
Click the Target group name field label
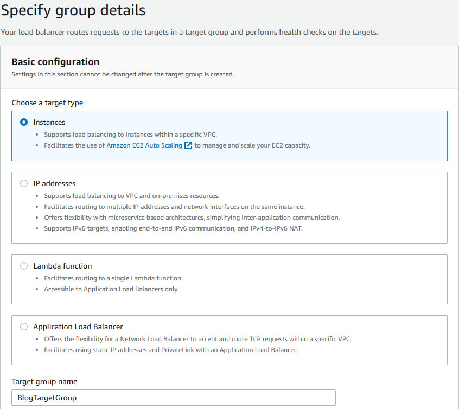click(44, 381)
